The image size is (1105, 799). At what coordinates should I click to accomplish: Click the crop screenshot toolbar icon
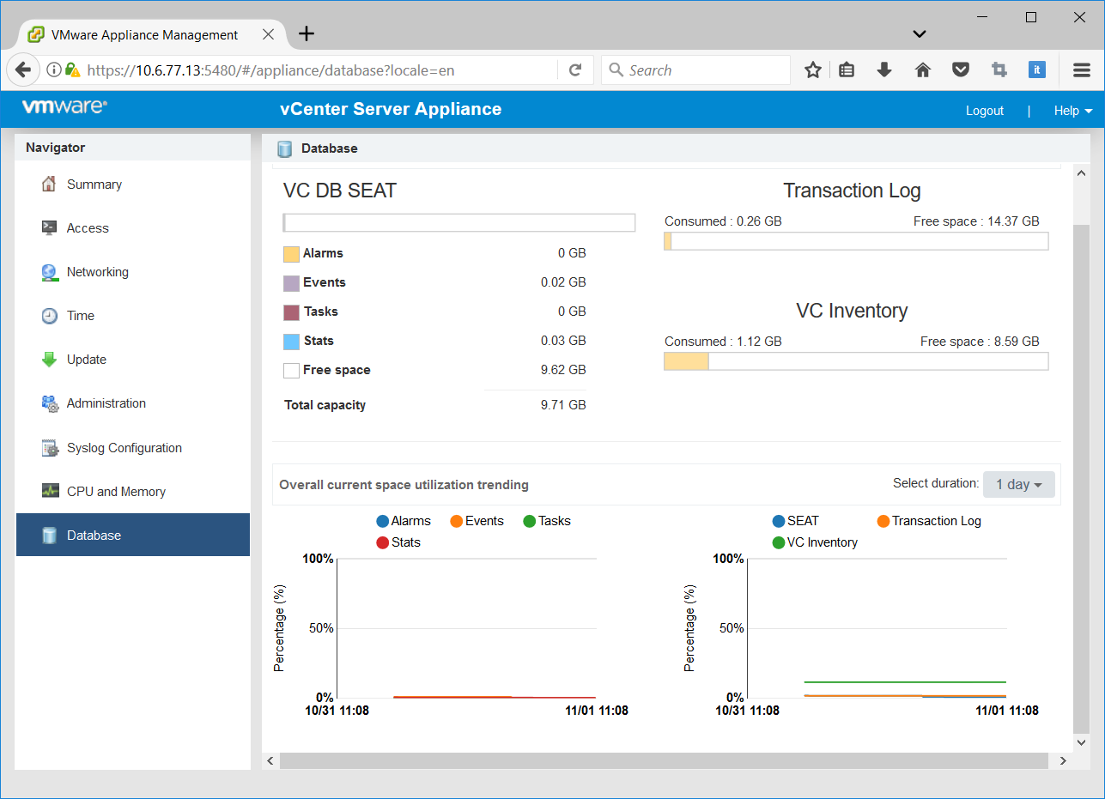[999, 70]
